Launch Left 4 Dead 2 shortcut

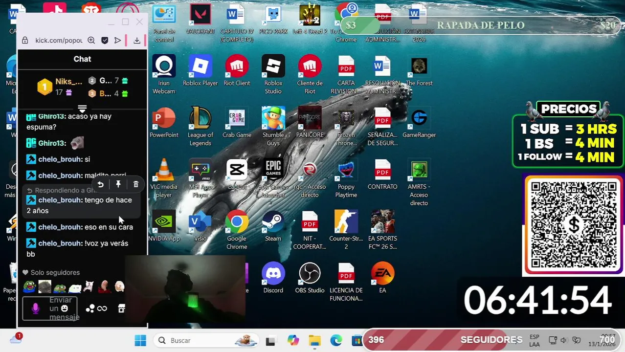310,20
